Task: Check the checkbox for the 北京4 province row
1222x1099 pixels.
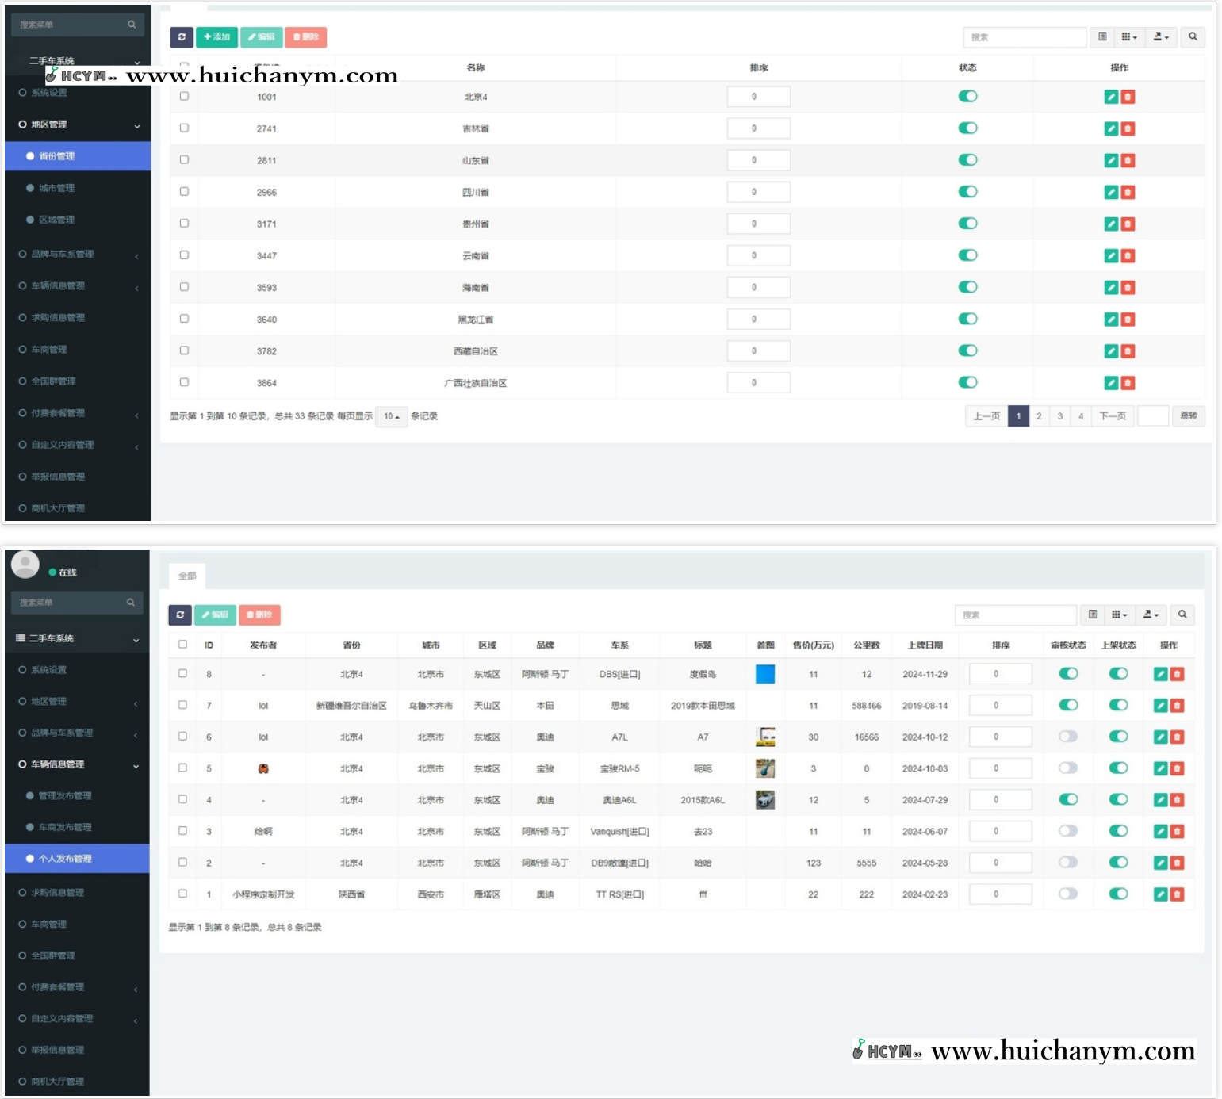Action: tap(184, 96)
